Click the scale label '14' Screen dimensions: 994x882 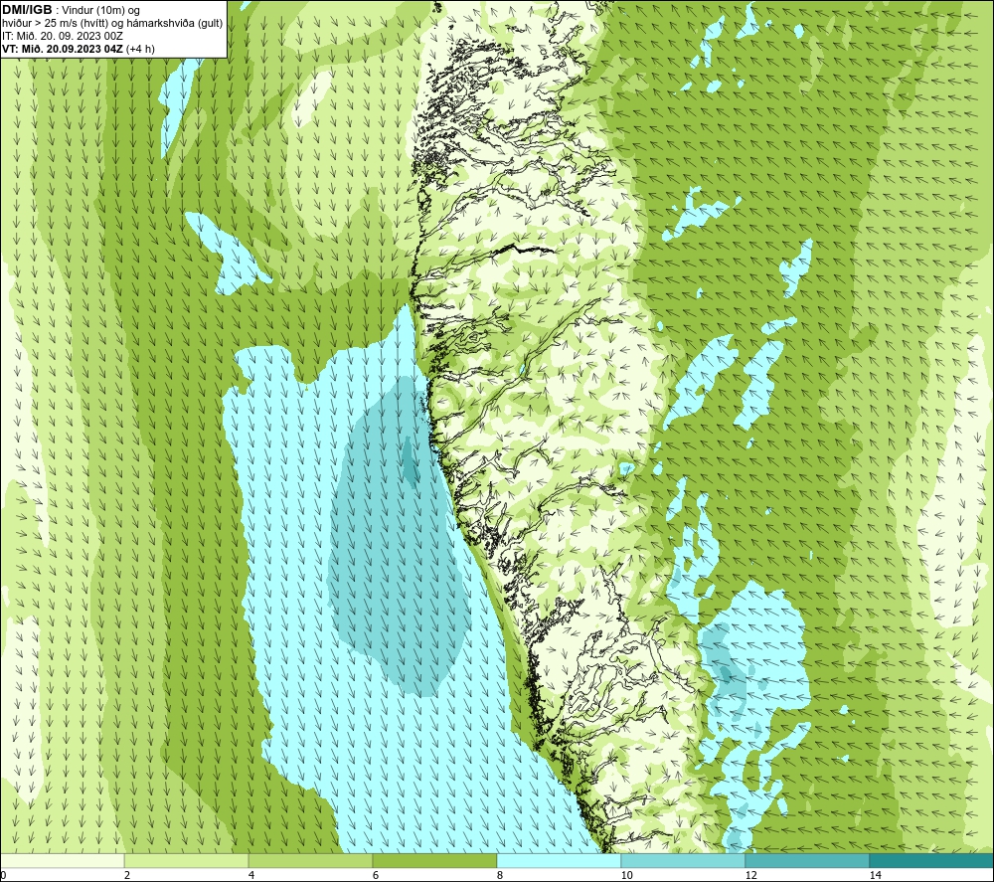tap(876, 876)
